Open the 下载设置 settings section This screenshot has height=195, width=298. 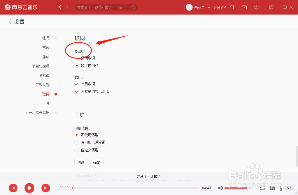pyautogui.click(x=42, y=84)
